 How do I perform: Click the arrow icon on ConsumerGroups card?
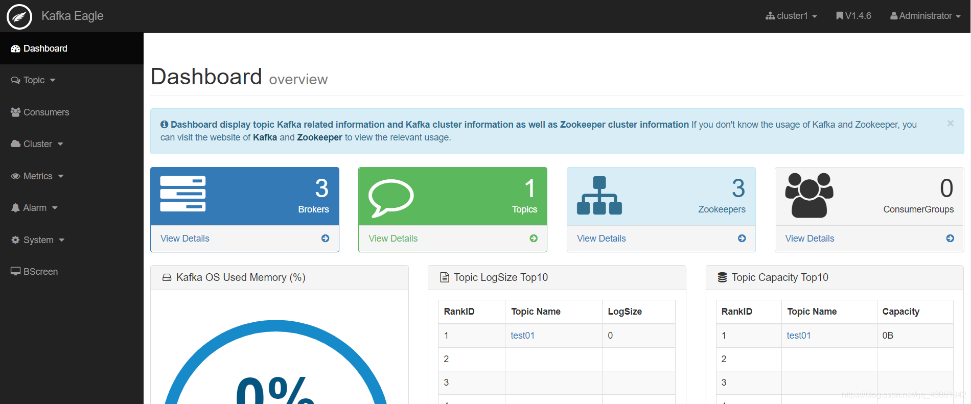pos(950,239)
